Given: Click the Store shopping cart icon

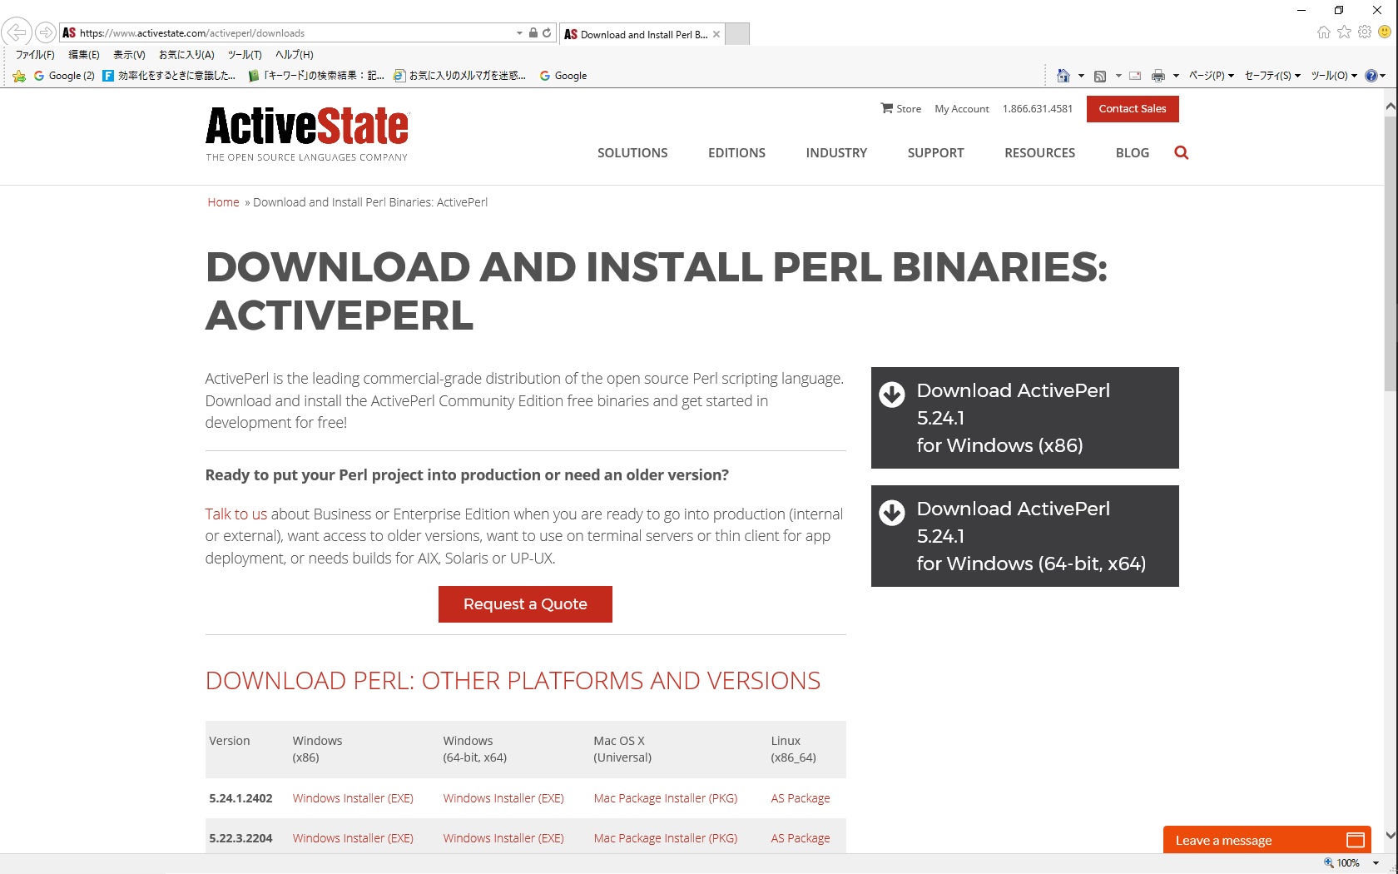Looking at the screenshot, I should pos(887,108).
